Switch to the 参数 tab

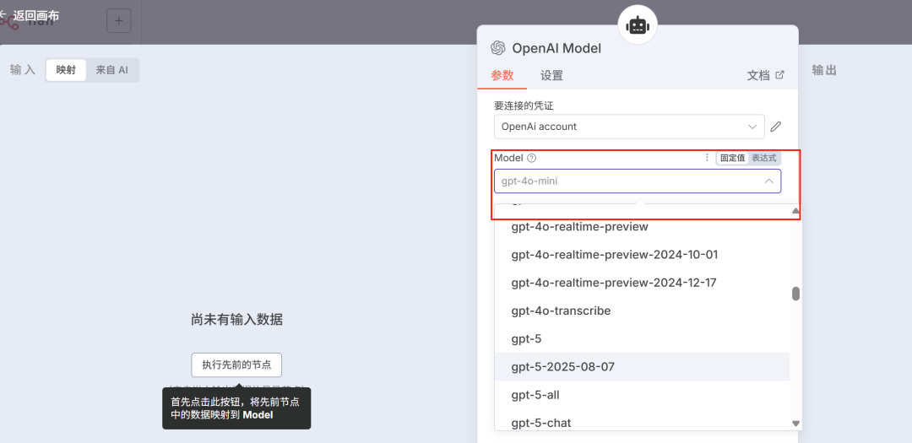click(x=502, y=75)
